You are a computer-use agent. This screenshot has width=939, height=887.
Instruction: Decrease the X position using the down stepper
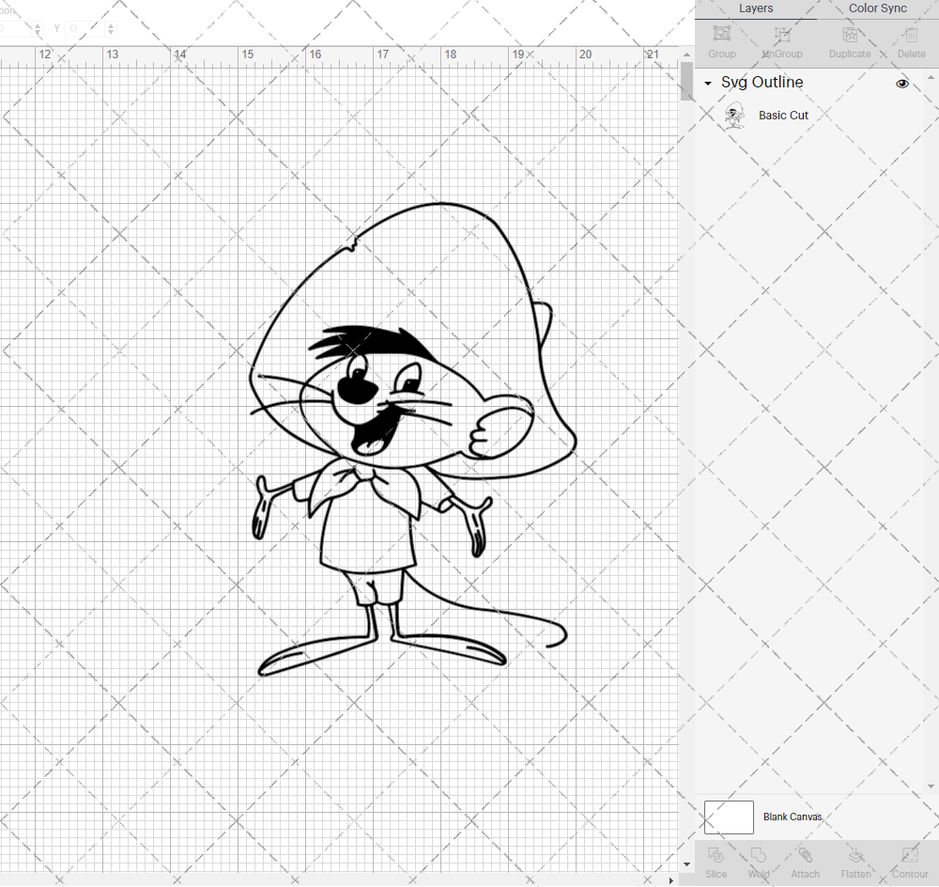(x=38, y=32)
